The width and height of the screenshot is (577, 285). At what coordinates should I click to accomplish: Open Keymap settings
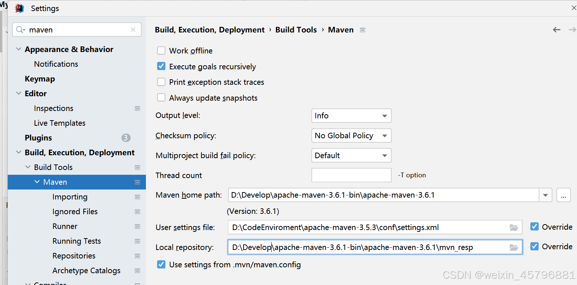click(x=40, y=79)
